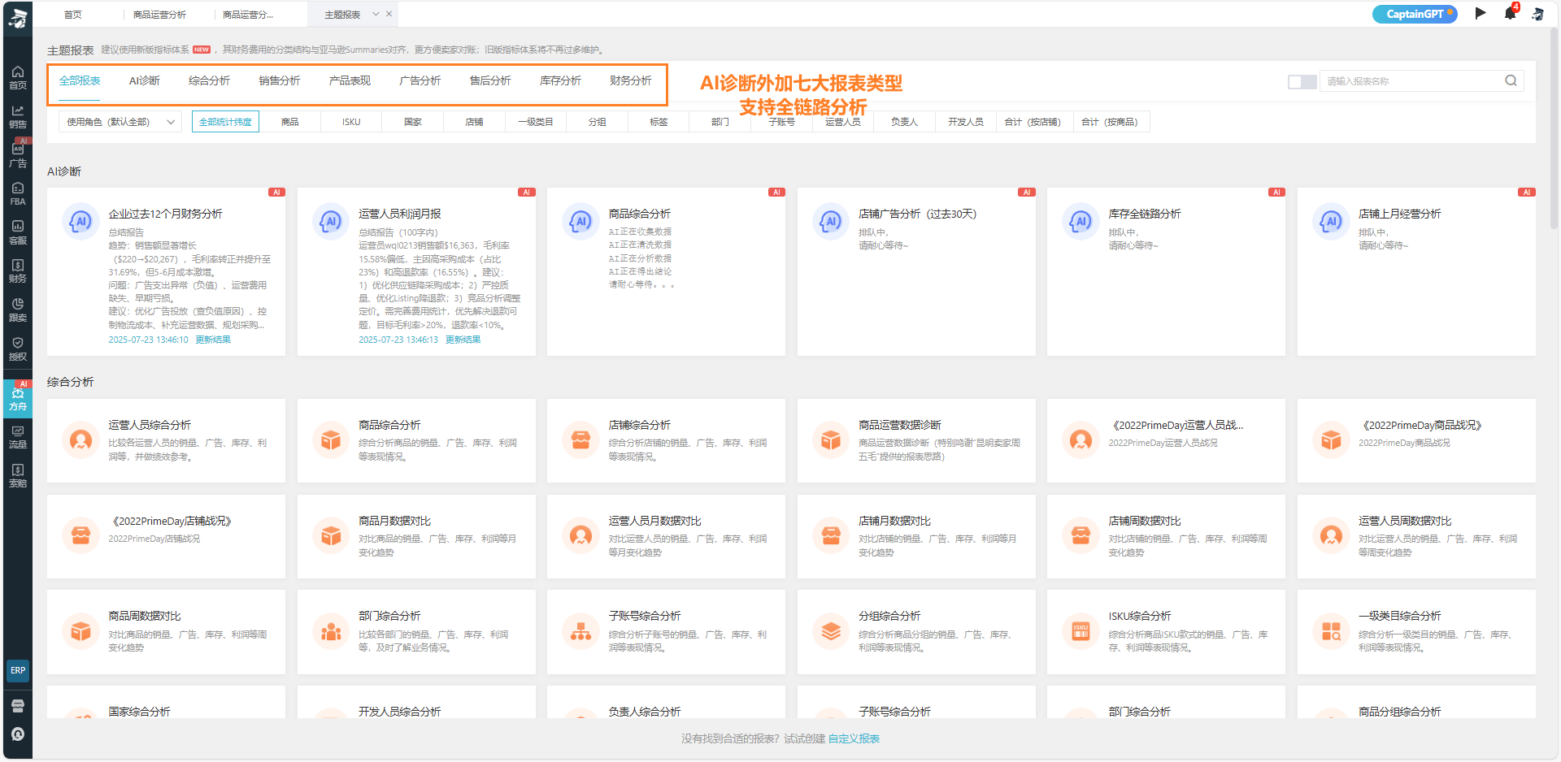Open FBA sidebar icon
Viewport: 1561px width, 762px height.
[x=17, y=194]
